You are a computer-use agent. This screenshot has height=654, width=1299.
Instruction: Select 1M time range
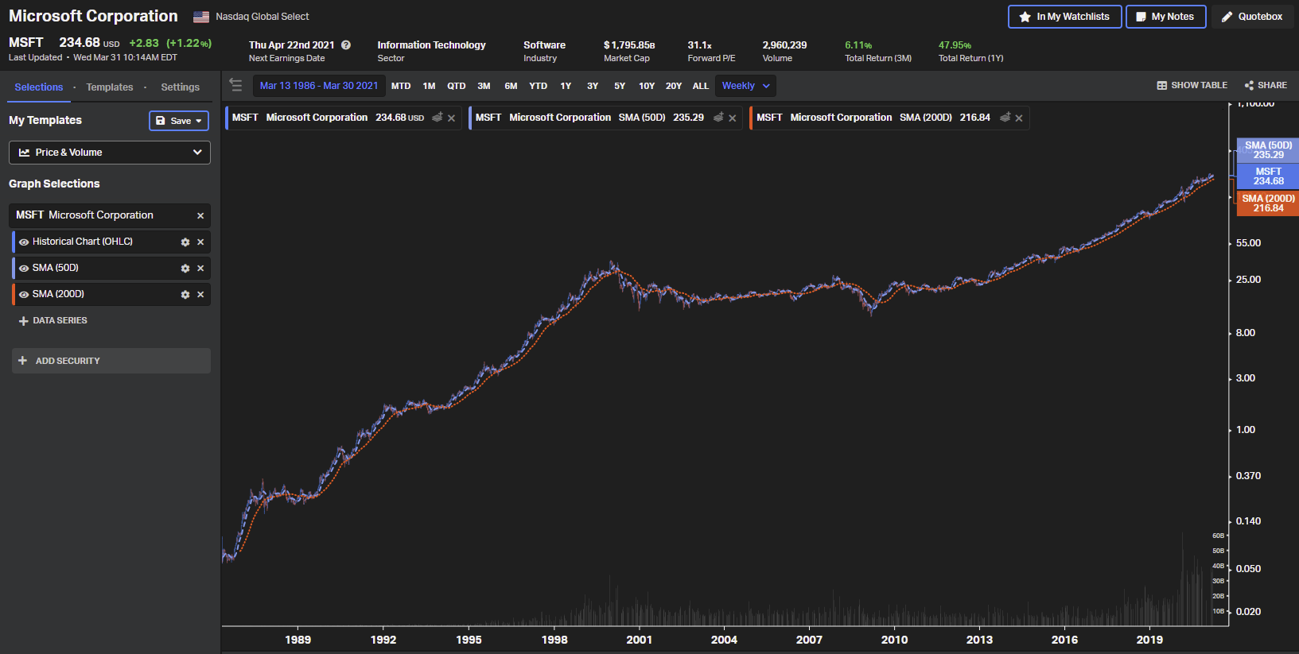[429, 86]
